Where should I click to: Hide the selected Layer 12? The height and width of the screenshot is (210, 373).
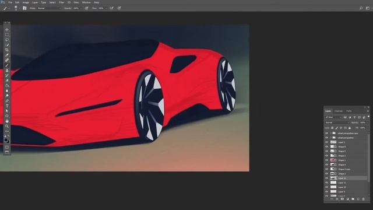[x=326, y=178]
